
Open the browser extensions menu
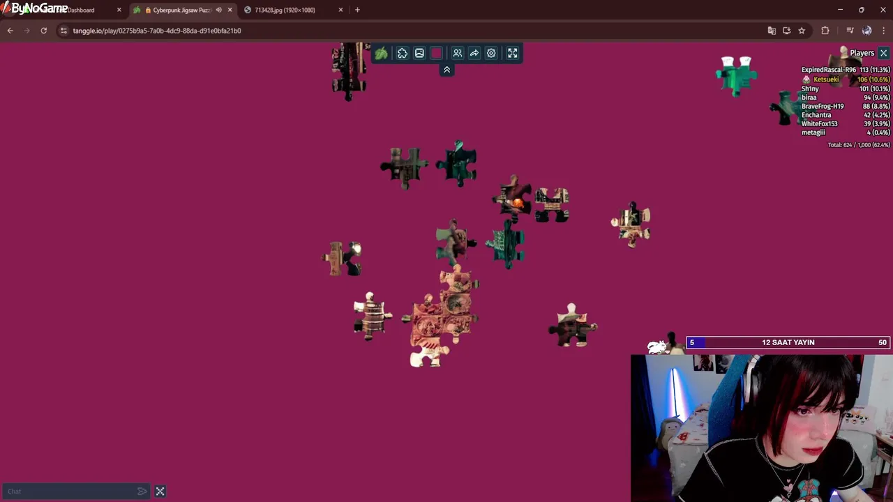point(825,31)
